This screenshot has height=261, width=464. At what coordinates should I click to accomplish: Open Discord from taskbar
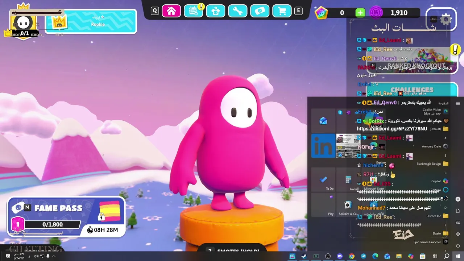point(340,256)
